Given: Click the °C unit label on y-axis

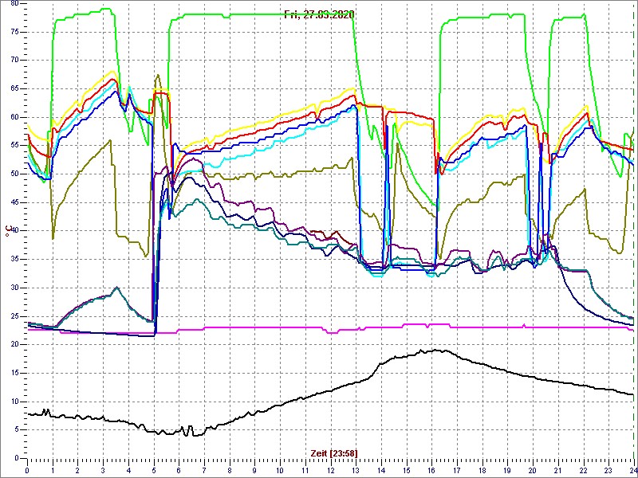Looking at the screenshot, I should pyautogui.click(x=9, y=230).
